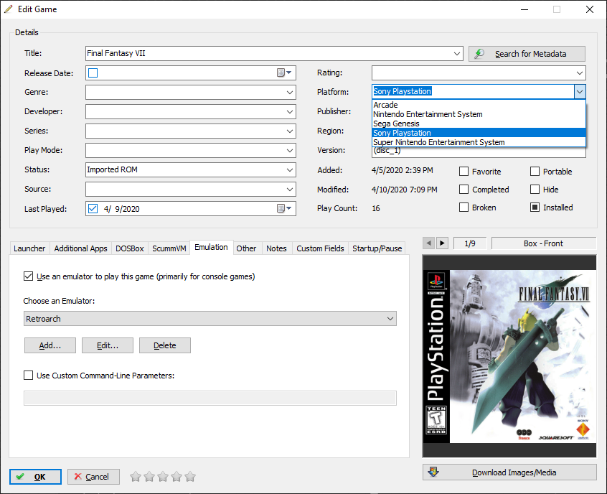Enable the Release Date checkbox
This screenshot has height=494, width=607.
coord(93,73)
